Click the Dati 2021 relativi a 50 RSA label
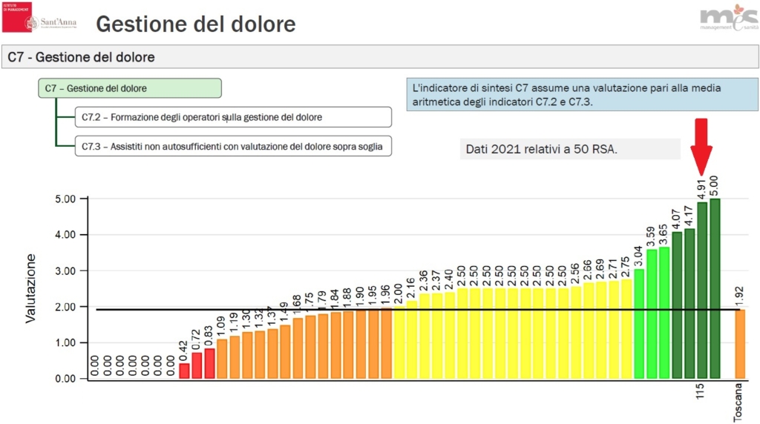The width and height of the screenshot is (760, 424). 570,149
